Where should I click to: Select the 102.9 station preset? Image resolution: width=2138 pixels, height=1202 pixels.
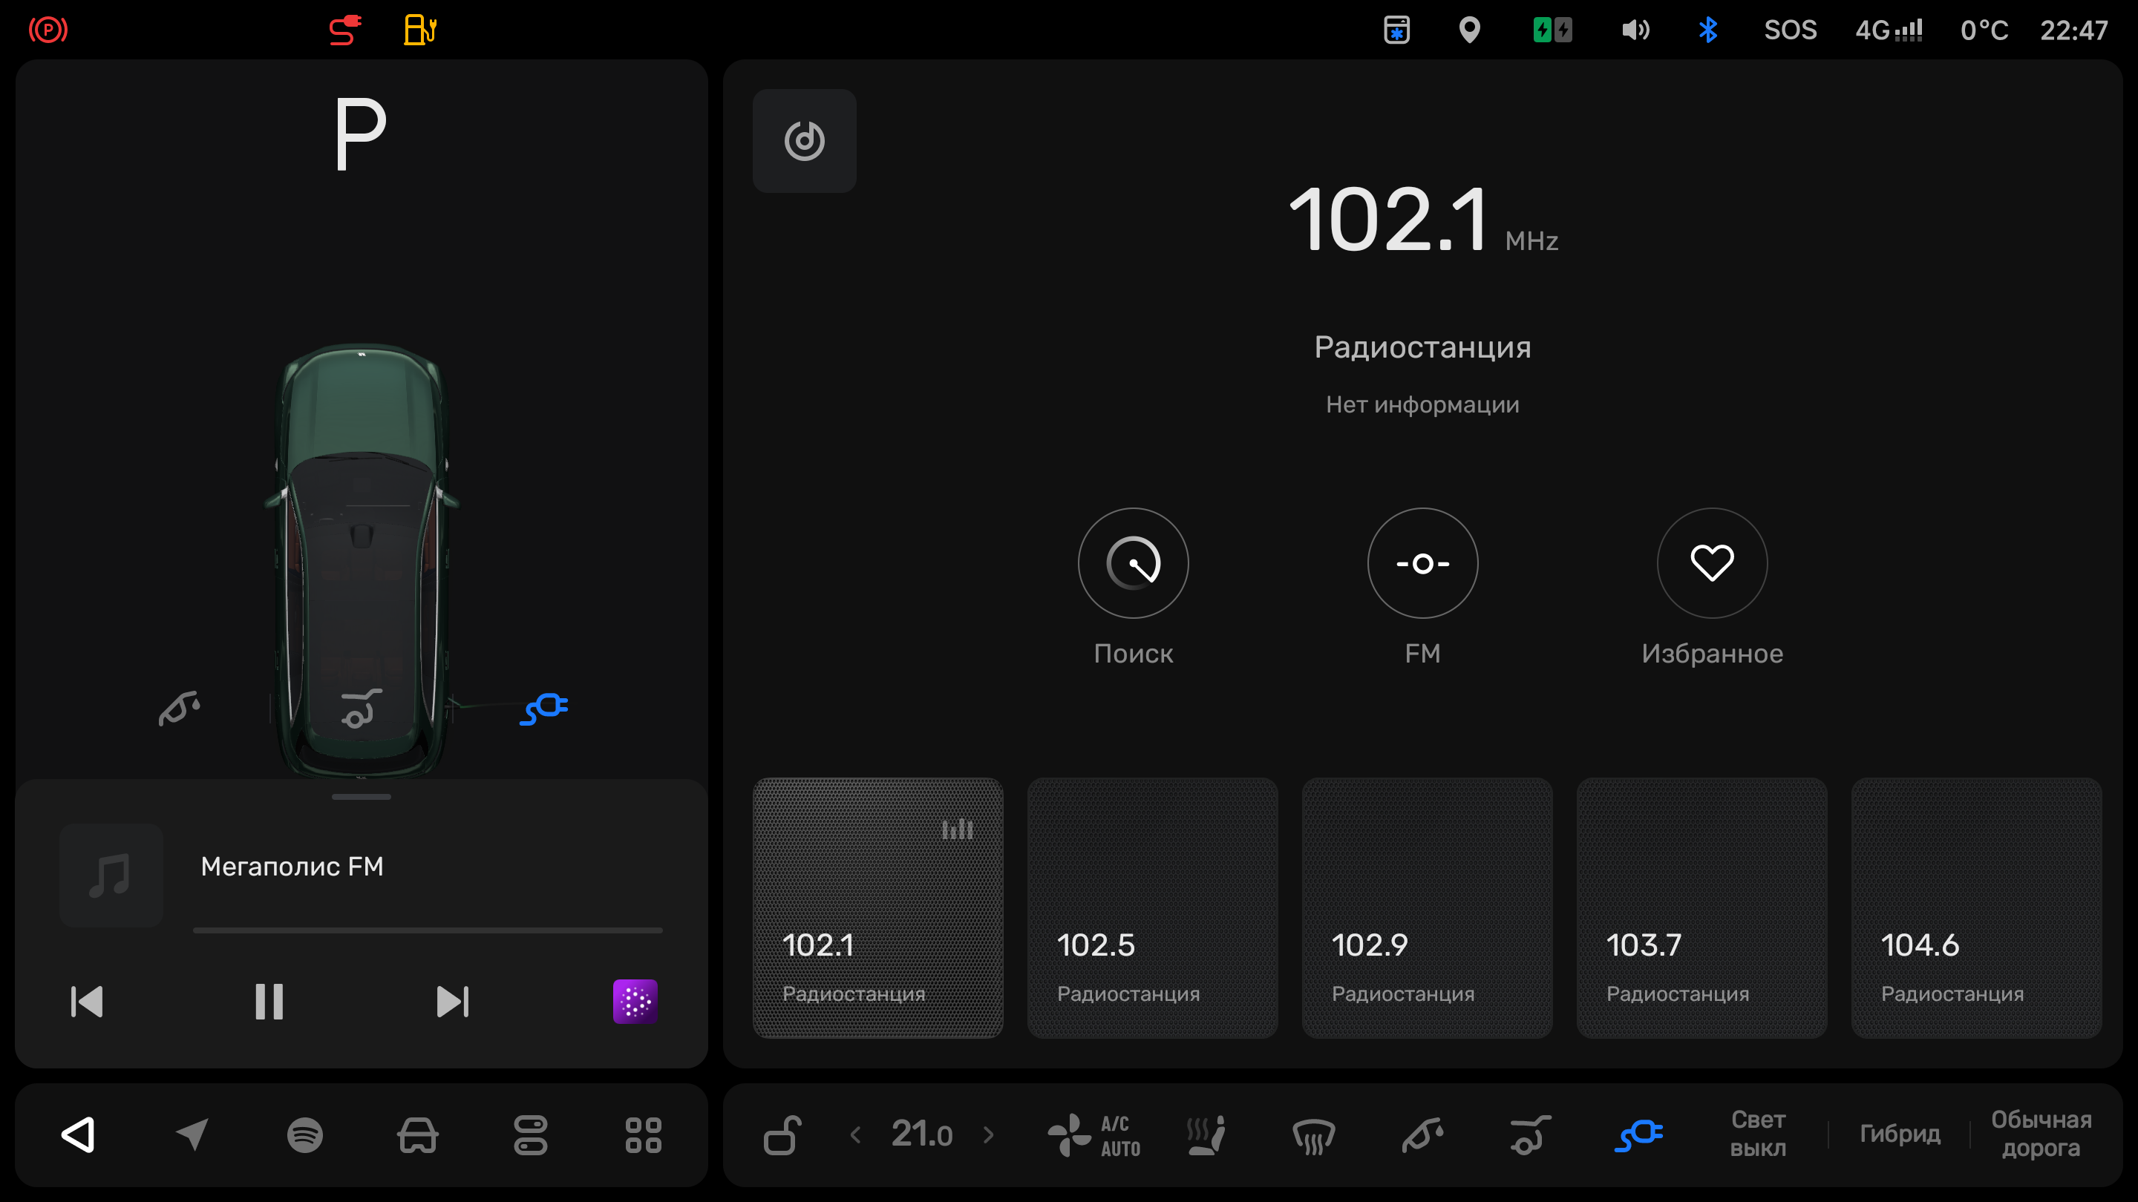click(1427, 907)
